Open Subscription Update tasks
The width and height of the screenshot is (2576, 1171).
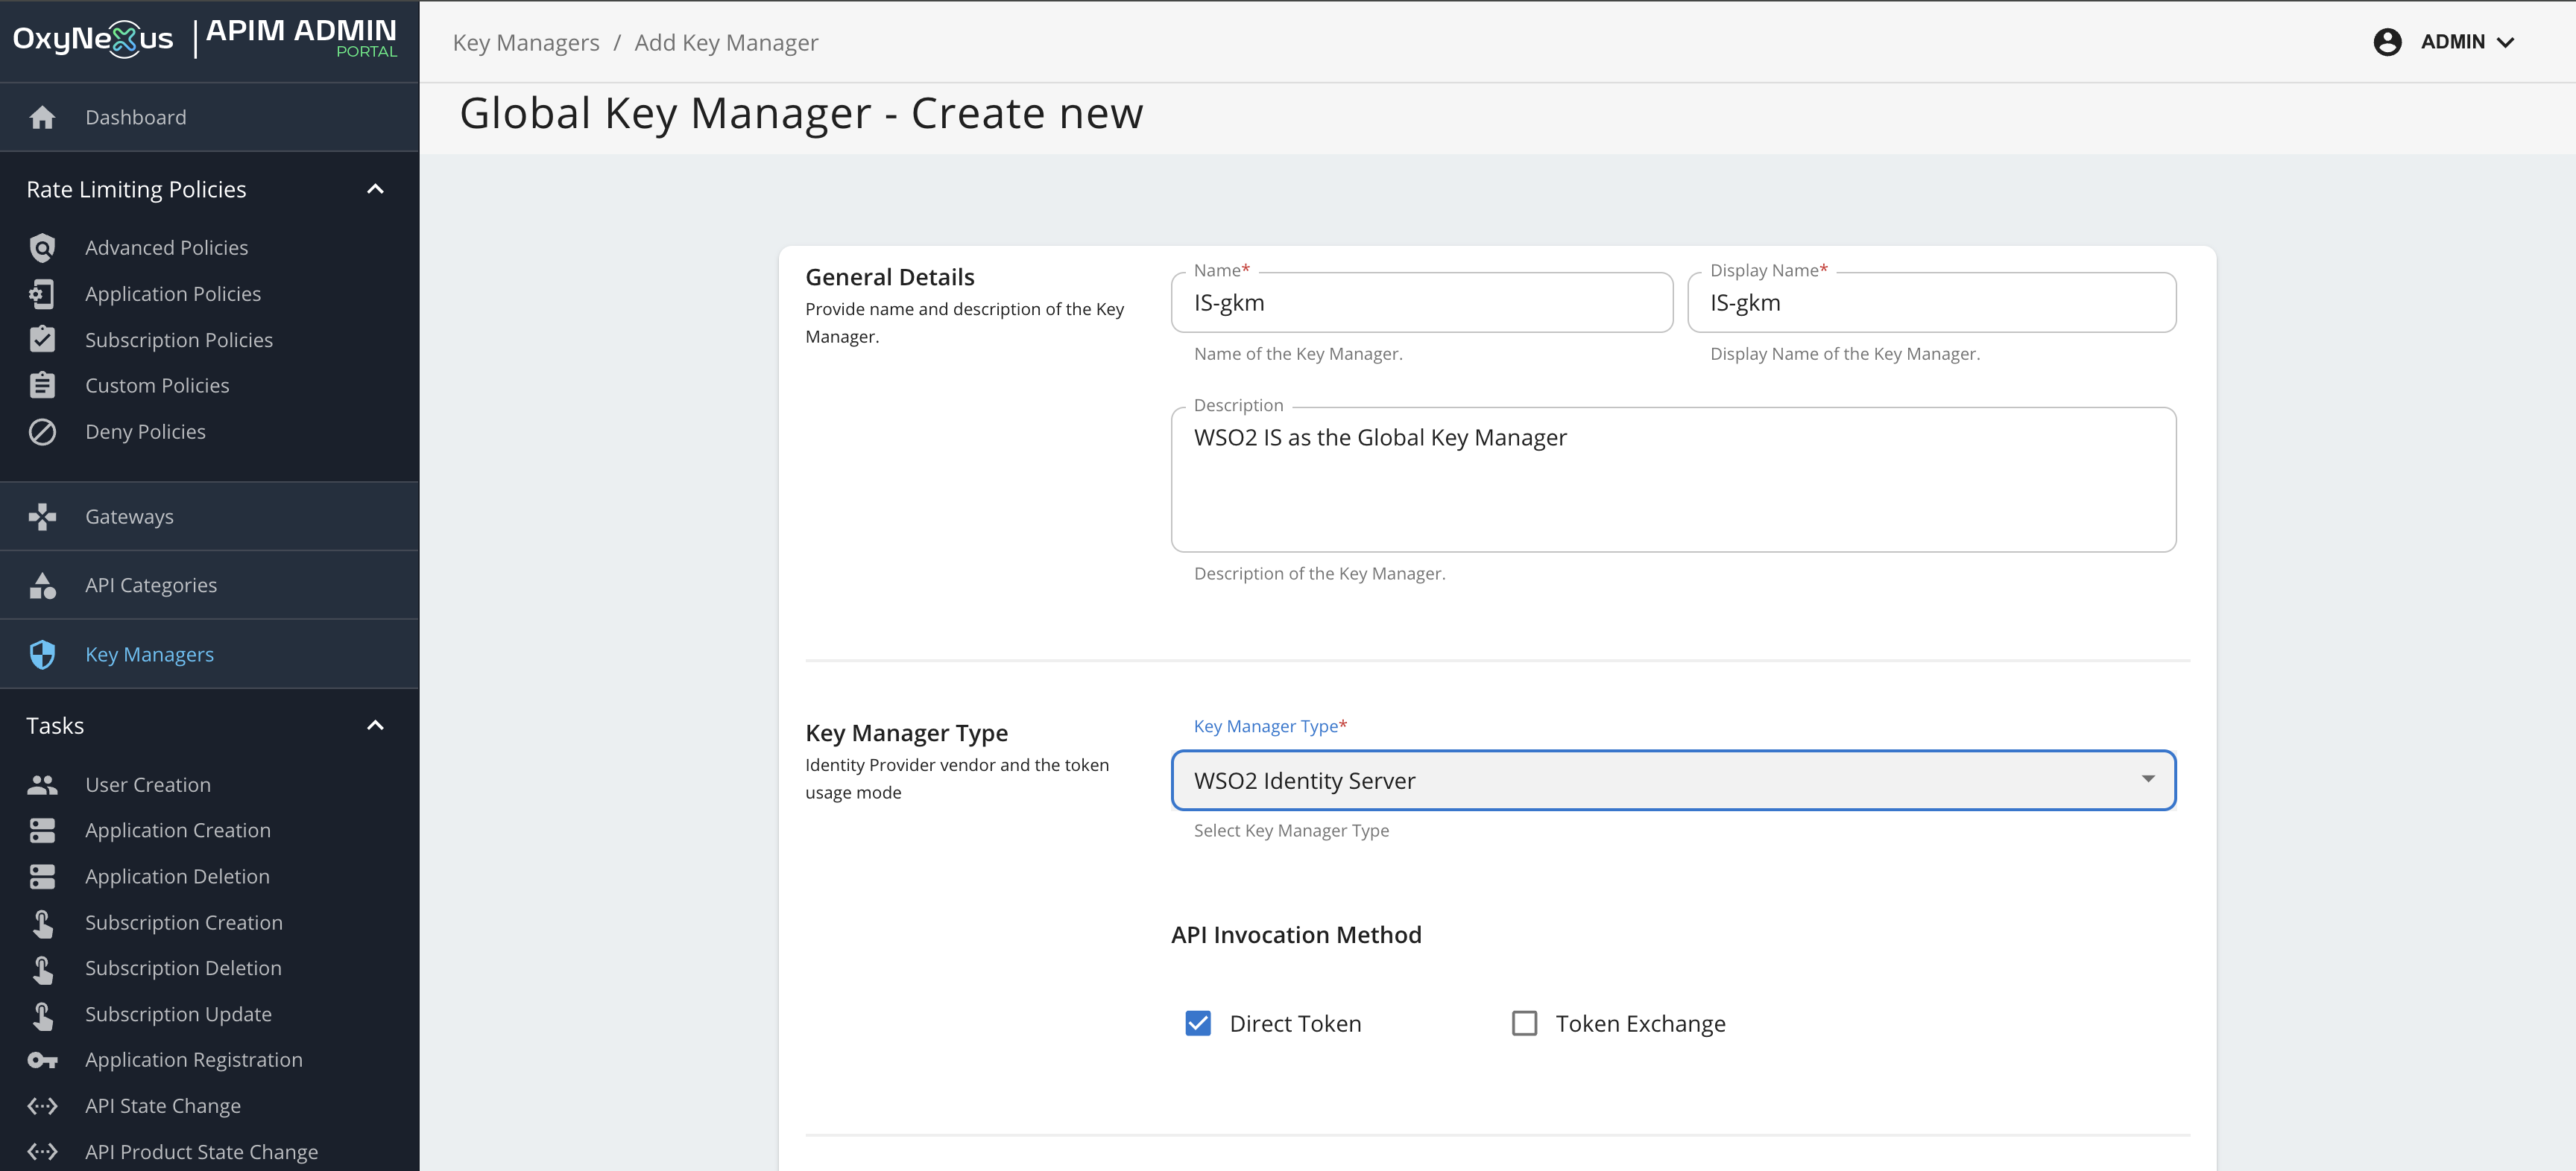[178, 1015]
